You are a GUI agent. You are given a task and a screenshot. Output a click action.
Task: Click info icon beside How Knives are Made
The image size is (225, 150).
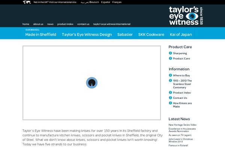(x=170, y=103)
